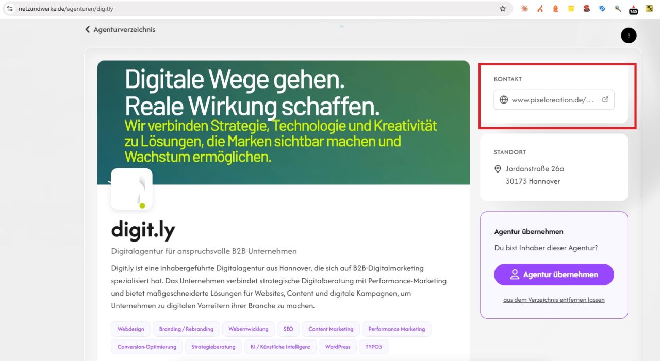Click the 'Agentur übernehmen' card heading
This screenshot has width=660, height=361.
(x=529, y=232)
